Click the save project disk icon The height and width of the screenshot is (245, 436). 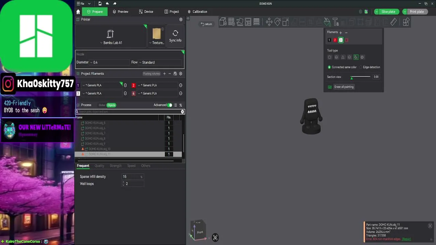coord(100,4)
